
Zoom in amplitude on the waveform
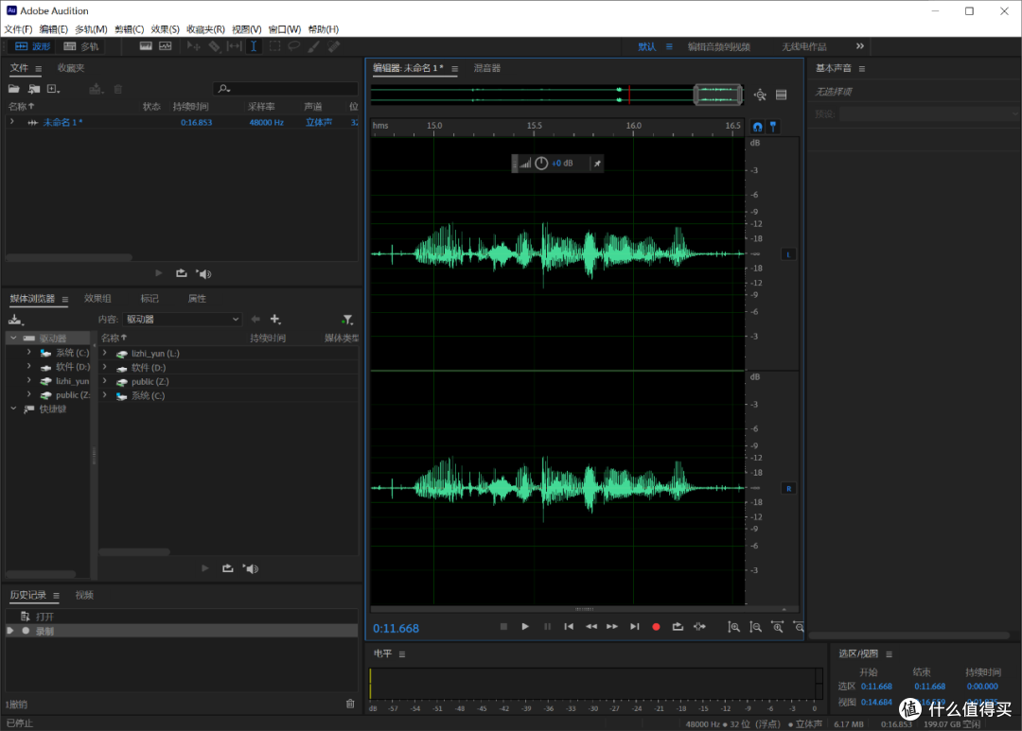click(733, 626)
